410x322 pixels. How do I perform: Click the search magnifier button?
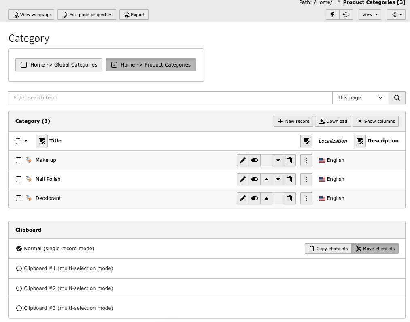[397, 98]
